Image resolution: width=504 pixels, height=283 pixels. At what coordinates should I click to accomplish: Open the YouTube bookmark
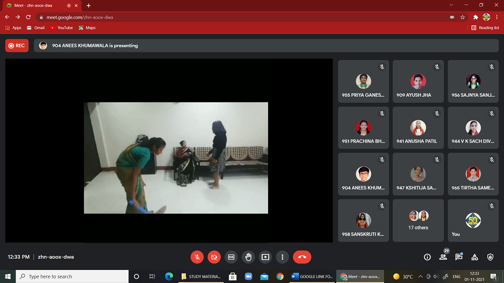[x=61, y=28]
